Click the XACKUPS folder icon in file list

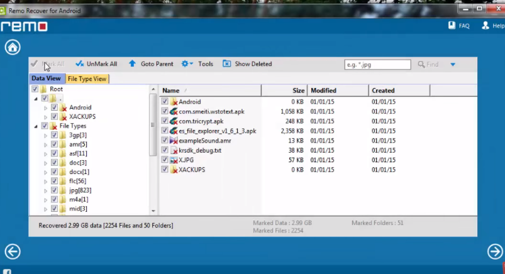174,169
